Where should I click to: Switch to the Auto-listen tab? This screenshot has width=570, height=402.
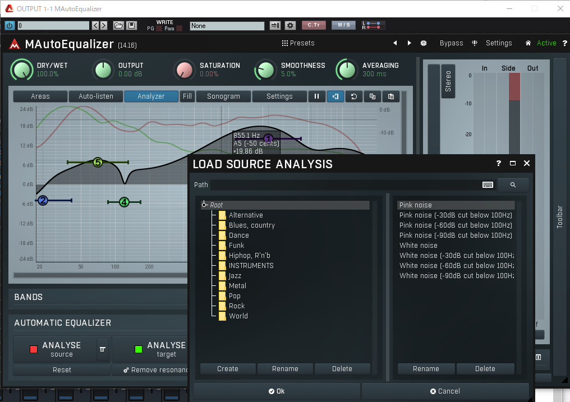click(x=96, y=96)
